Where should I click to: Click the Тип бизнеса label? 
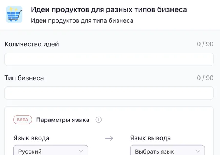(x=24, y=78)
